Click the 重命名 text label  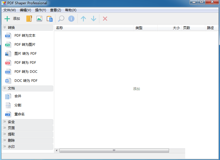tap(20, 114)
